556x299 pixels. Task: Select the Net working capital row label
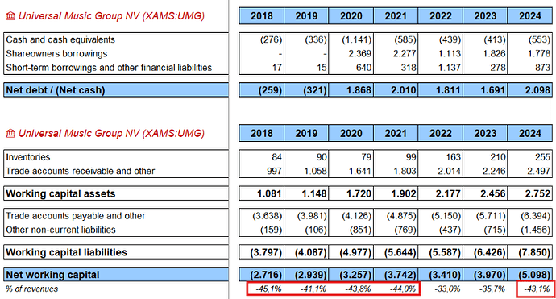pos(52,275)
